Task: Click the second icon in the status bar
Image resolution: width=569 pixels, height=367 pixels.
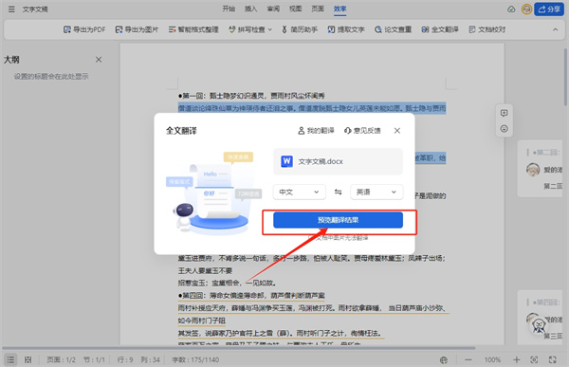Action: (x=28, y=359)
